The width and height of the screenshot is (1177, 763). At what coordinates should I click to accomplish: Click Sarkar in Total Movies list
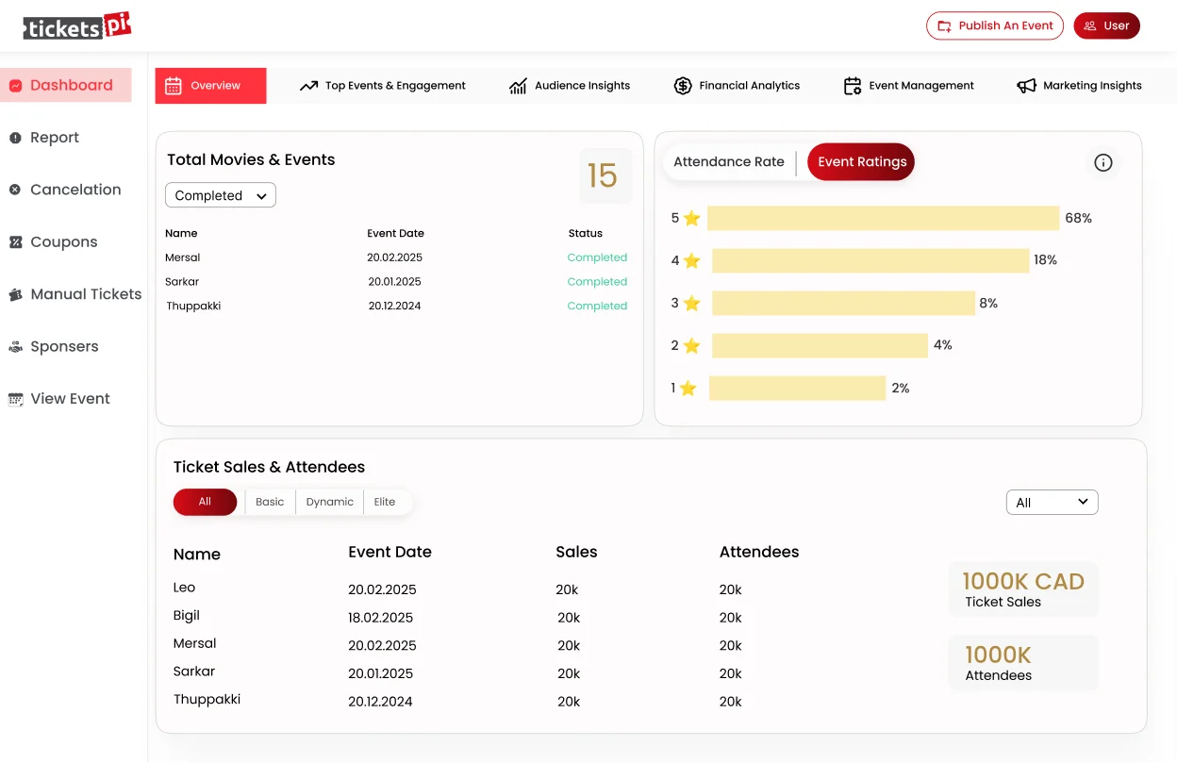(x=182, y=282)
